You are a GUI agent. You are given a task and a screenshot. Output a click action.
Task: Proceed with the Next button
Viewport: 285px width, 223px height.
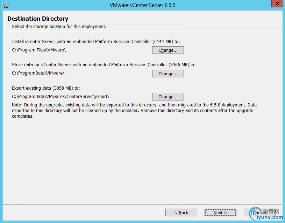pos(220,212)
